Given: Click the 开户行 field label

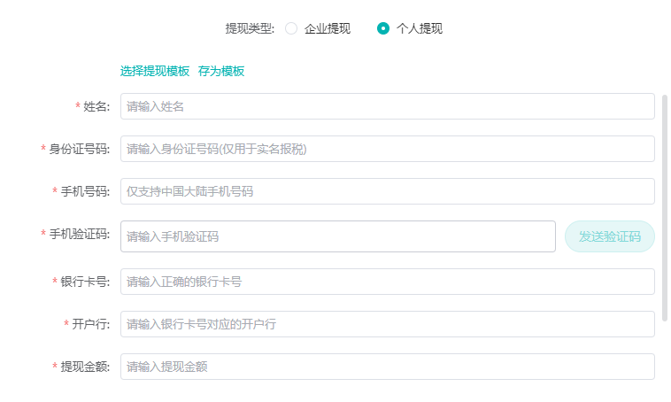Looking at the screenshot, I should point(90,324).
